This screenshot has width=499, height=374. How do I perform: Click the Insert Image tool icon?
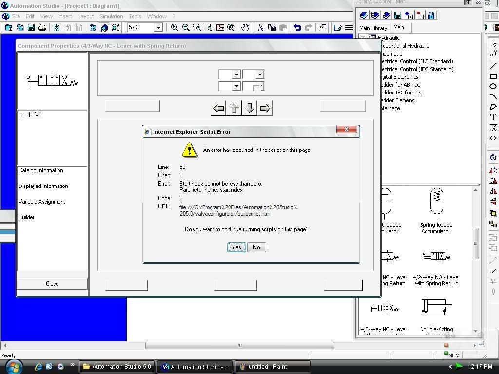493,128
